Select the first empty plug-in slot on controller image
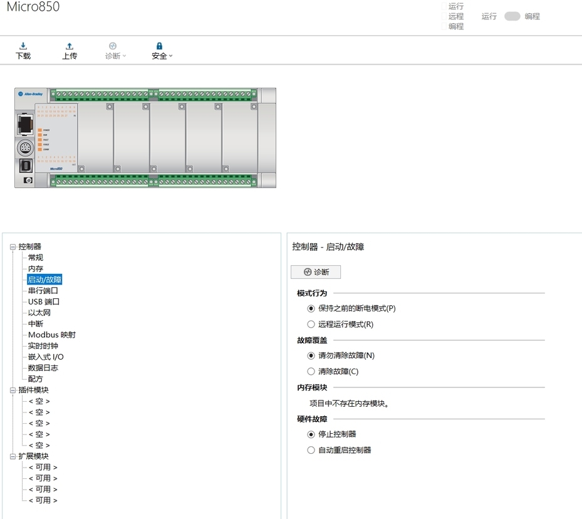This screenshot has height=519, width=582. (x=95, y=138)
